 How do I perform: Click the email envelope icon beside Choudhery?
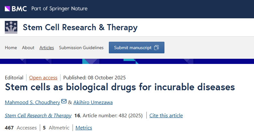64,102
